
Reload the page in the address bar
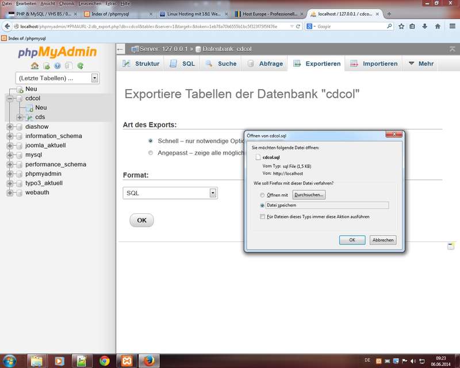point(298,26)
